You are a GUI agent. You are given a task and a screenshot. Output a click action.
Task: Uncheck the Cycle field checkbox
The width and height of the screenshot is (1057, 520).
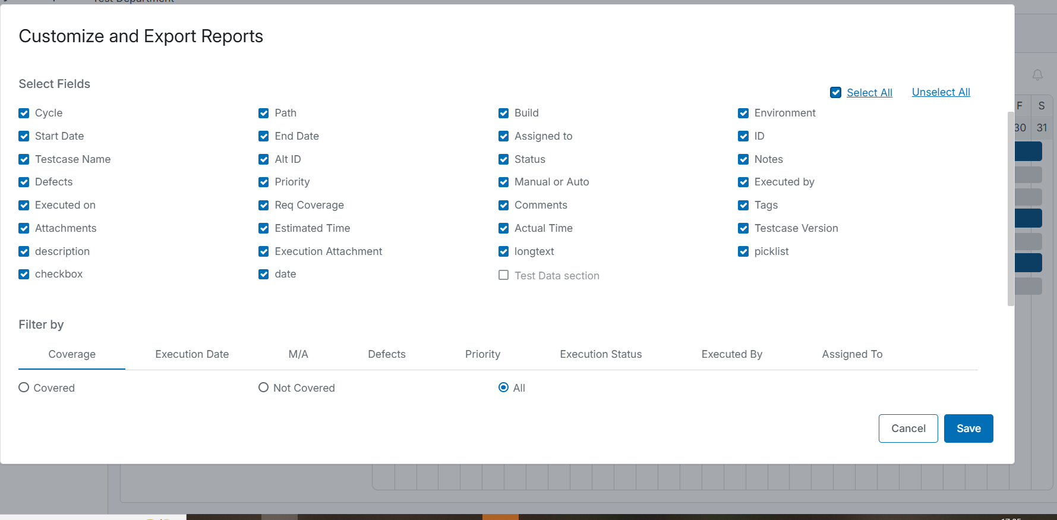tap(24, 114)
